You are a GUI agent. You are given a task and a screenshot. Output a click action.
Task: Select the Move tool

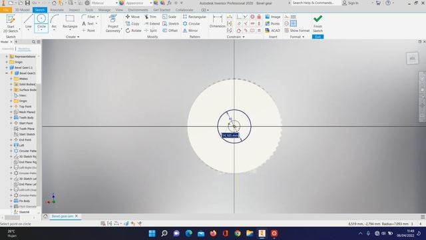132,17
